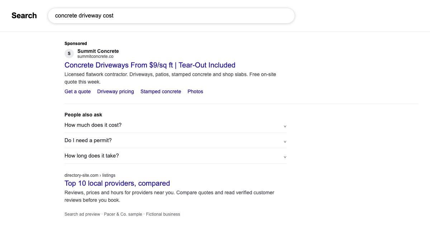430x250 pixels.
Task: Click the "Search" logo text
Action: [x=24, y=16]
